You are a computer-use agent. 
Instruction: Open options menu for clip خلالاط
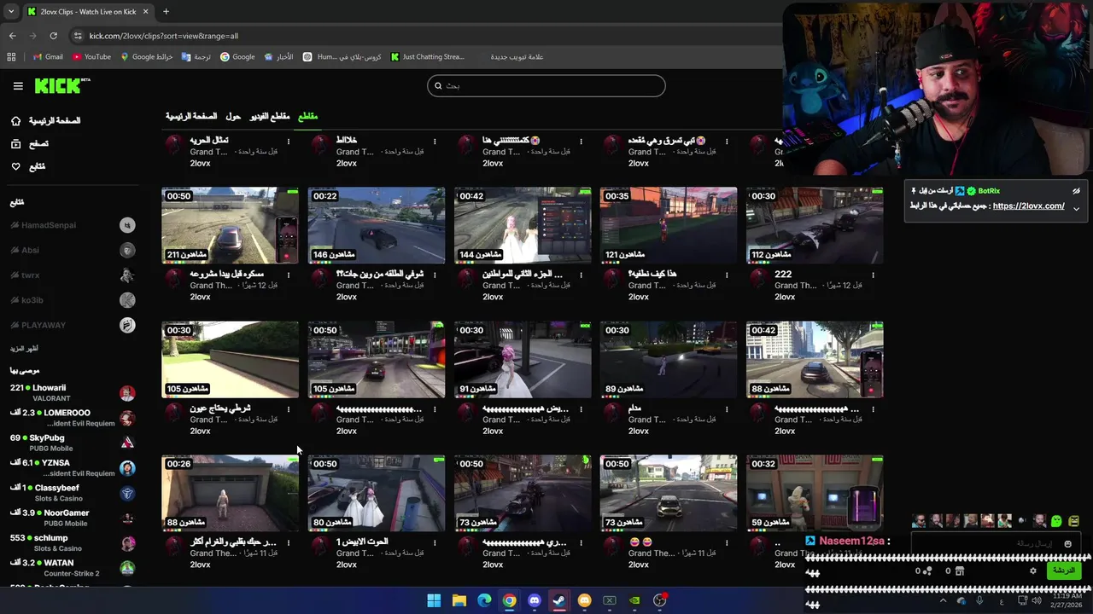[435, 142]
